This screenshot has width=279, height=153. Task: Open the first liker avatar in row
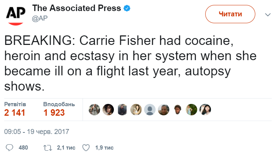click(94, 110)
